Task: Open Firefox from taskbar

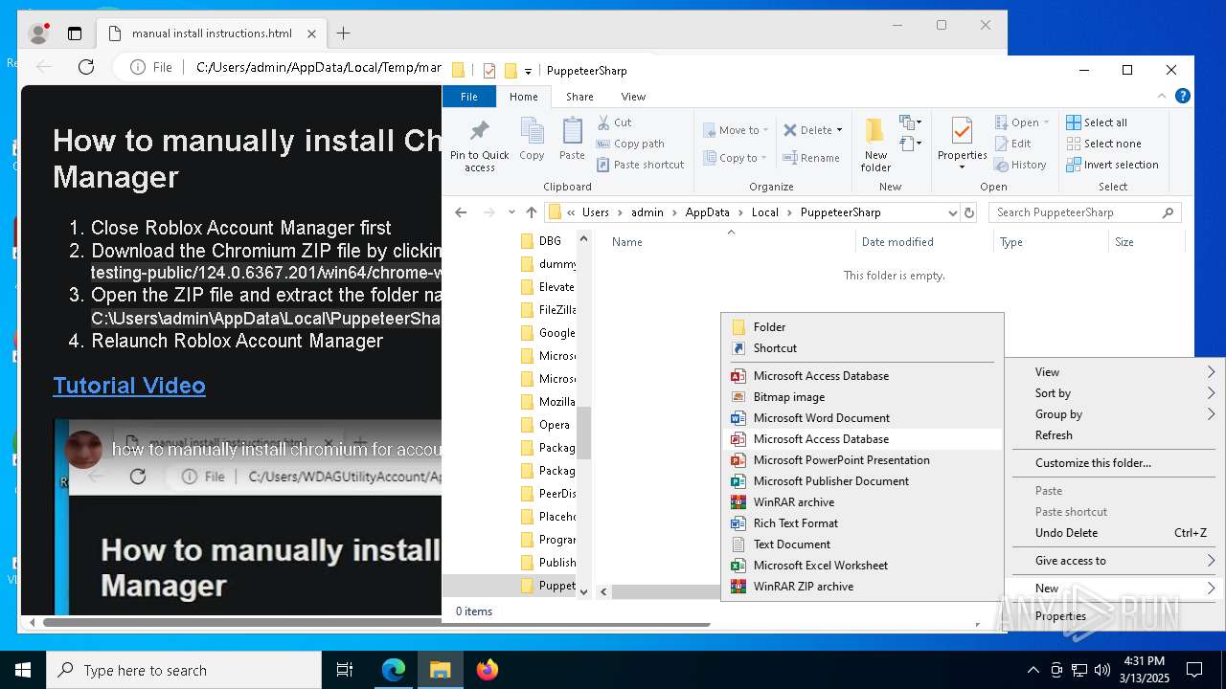Action: coord(488,670)
